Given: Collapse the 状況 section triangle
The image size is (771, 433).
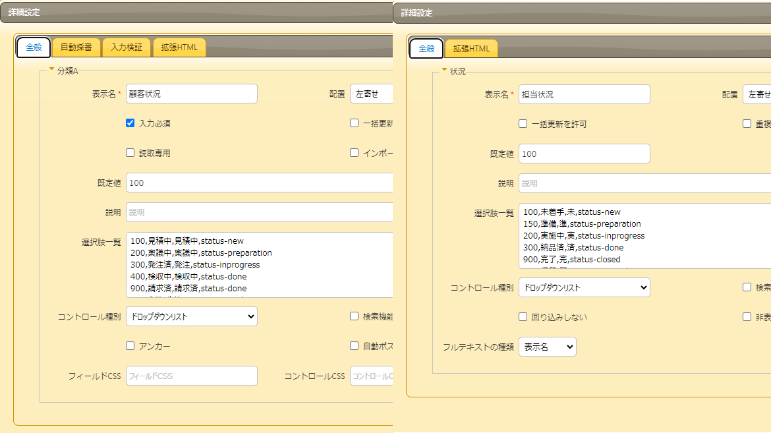Looking at the screenshot, I should [444, 70].
